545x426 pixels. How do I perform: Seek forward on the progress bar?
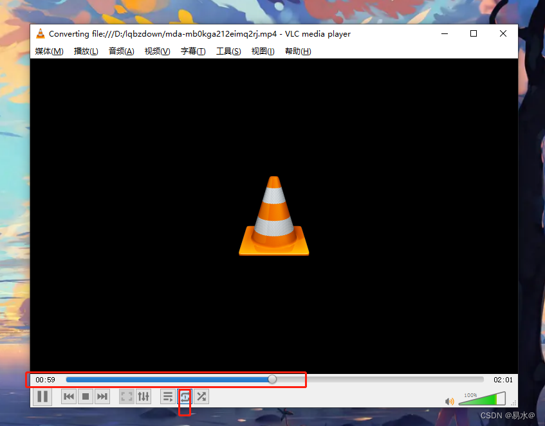pyautogui.click(x=354, y=379)
